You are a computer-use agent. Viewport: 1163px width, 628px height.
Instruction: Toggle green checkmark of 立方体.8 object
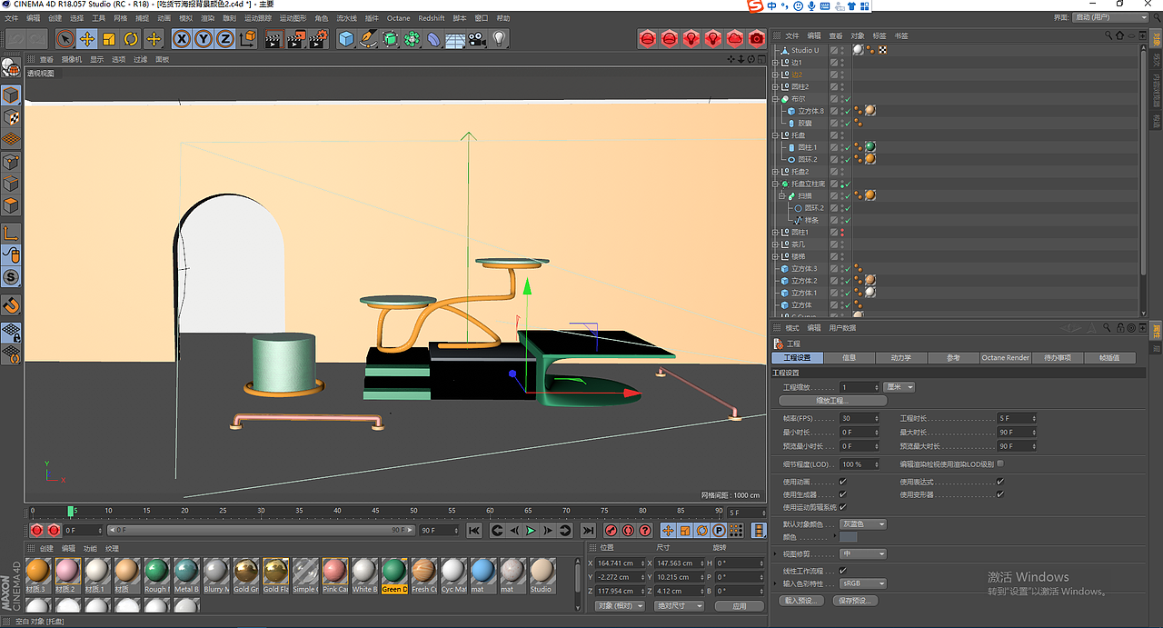tap(847, 111)
